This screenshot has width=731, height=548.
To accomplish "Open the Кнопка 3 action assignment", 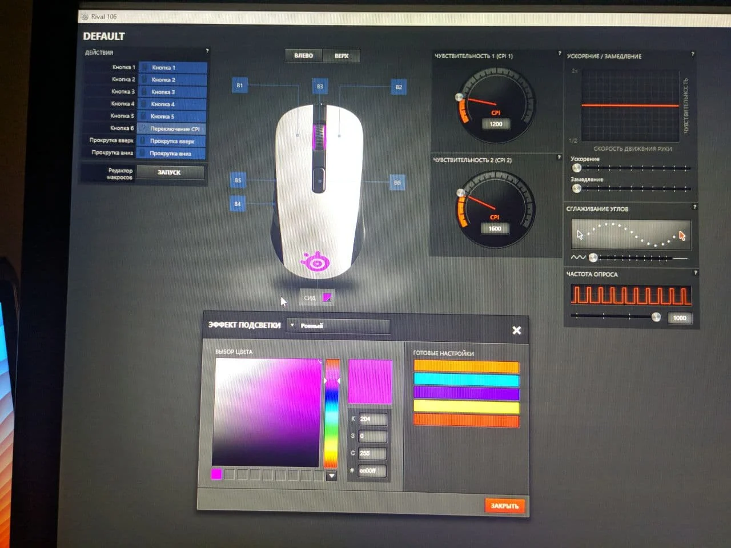I will tap(172, 92).
